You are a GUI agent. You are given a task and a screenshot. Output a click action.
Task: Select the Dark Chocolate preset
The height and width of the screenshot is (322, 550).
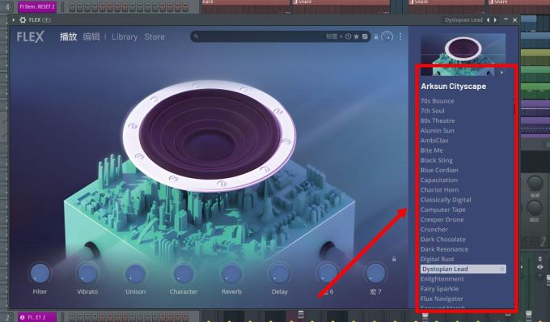click(x=443, y=239)
